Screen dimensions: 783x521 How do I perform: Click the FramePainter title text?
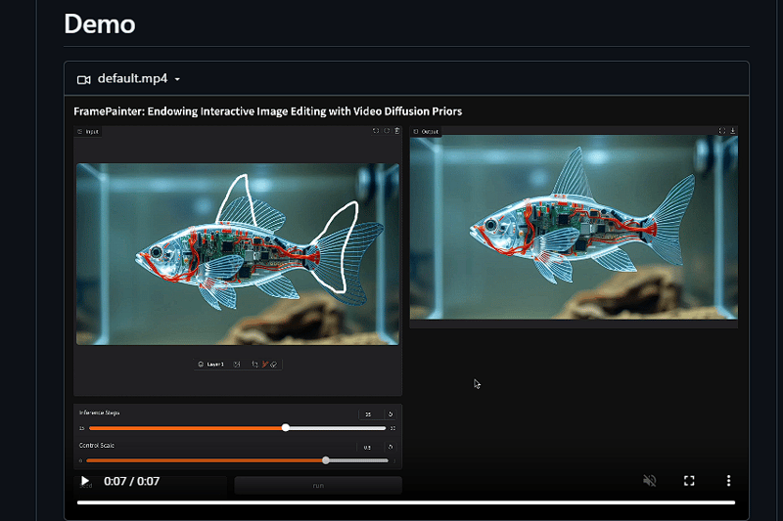point(267,111)
